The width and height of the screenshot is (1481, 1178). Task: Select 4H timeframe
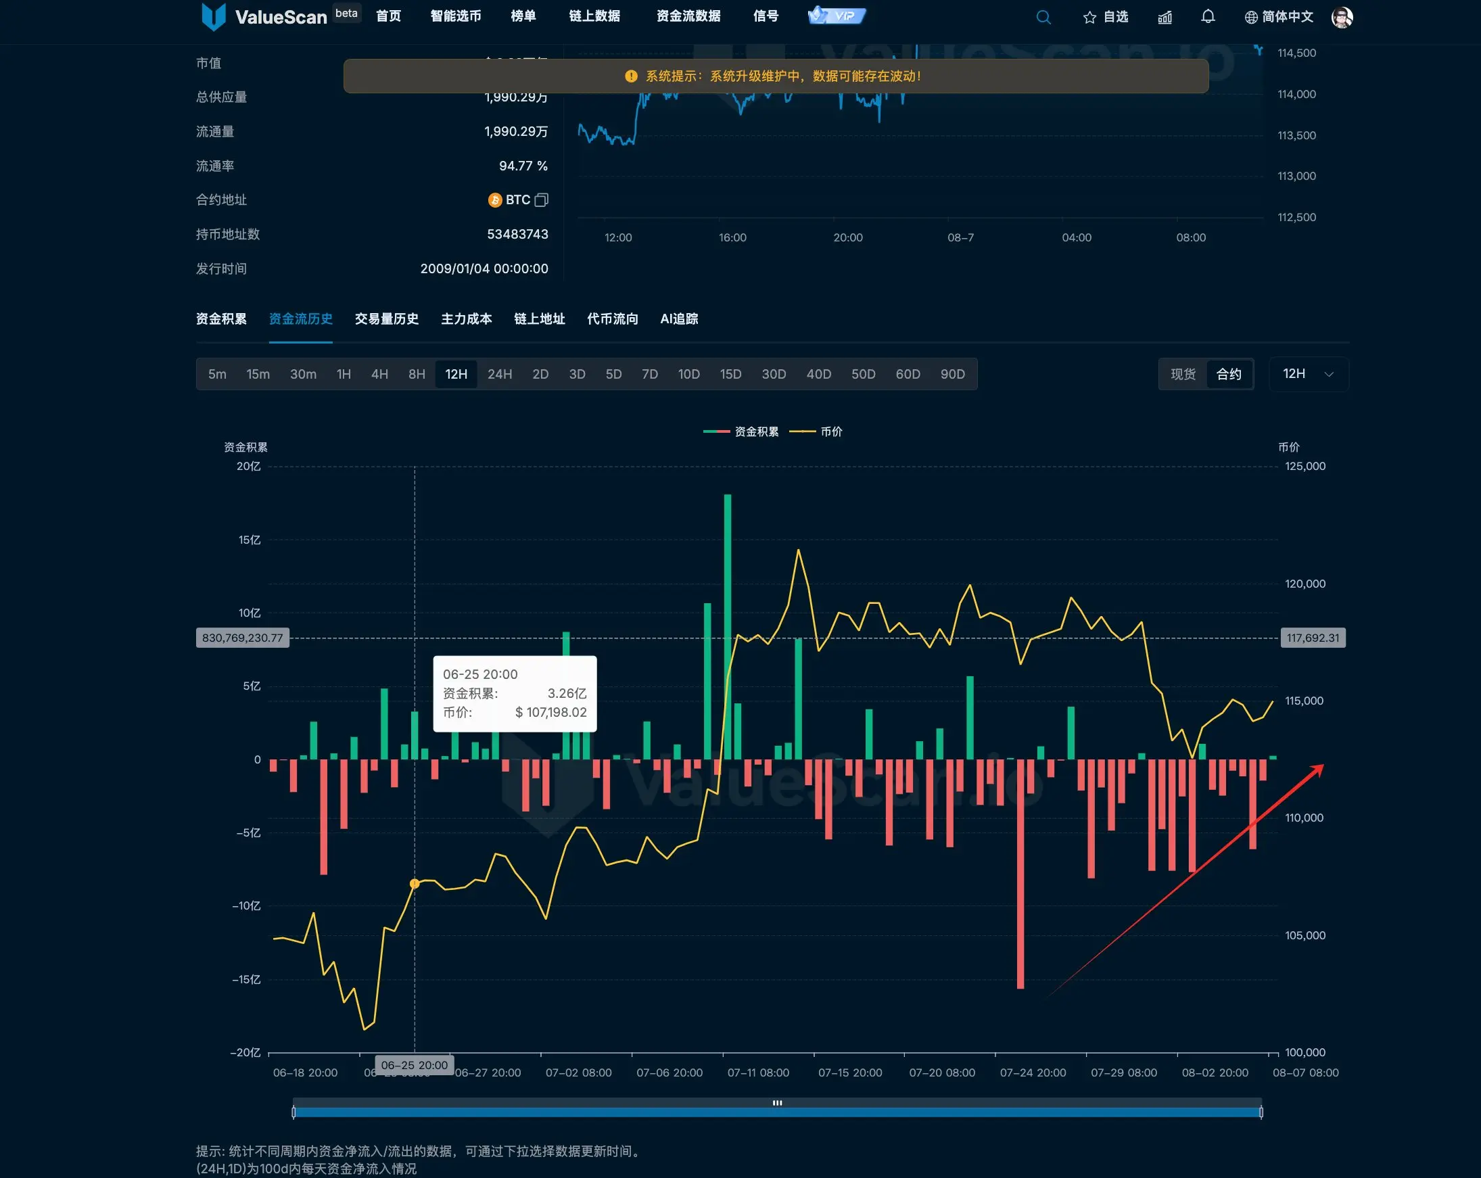pos(380,375)
